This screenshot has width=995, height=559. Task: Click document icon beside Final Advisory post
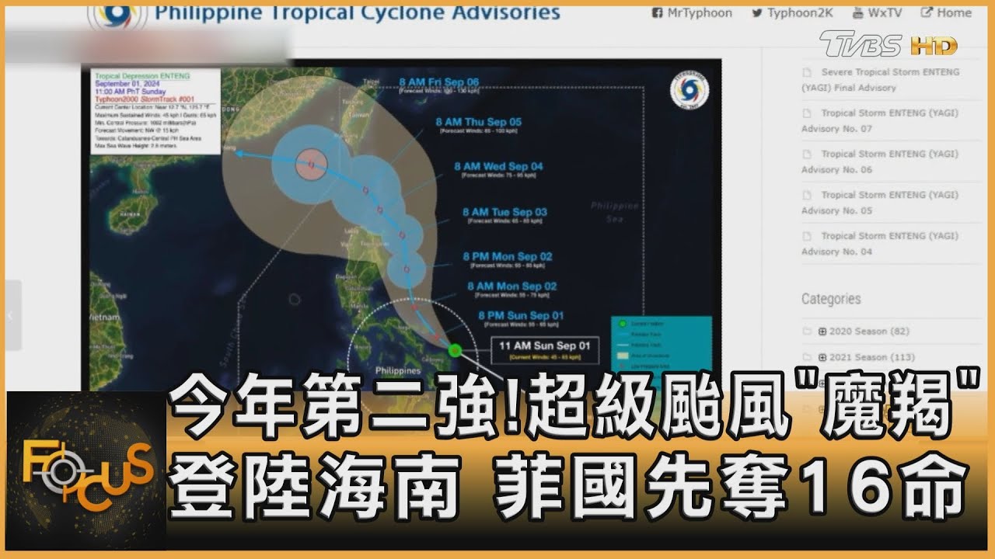click(806, 72)
